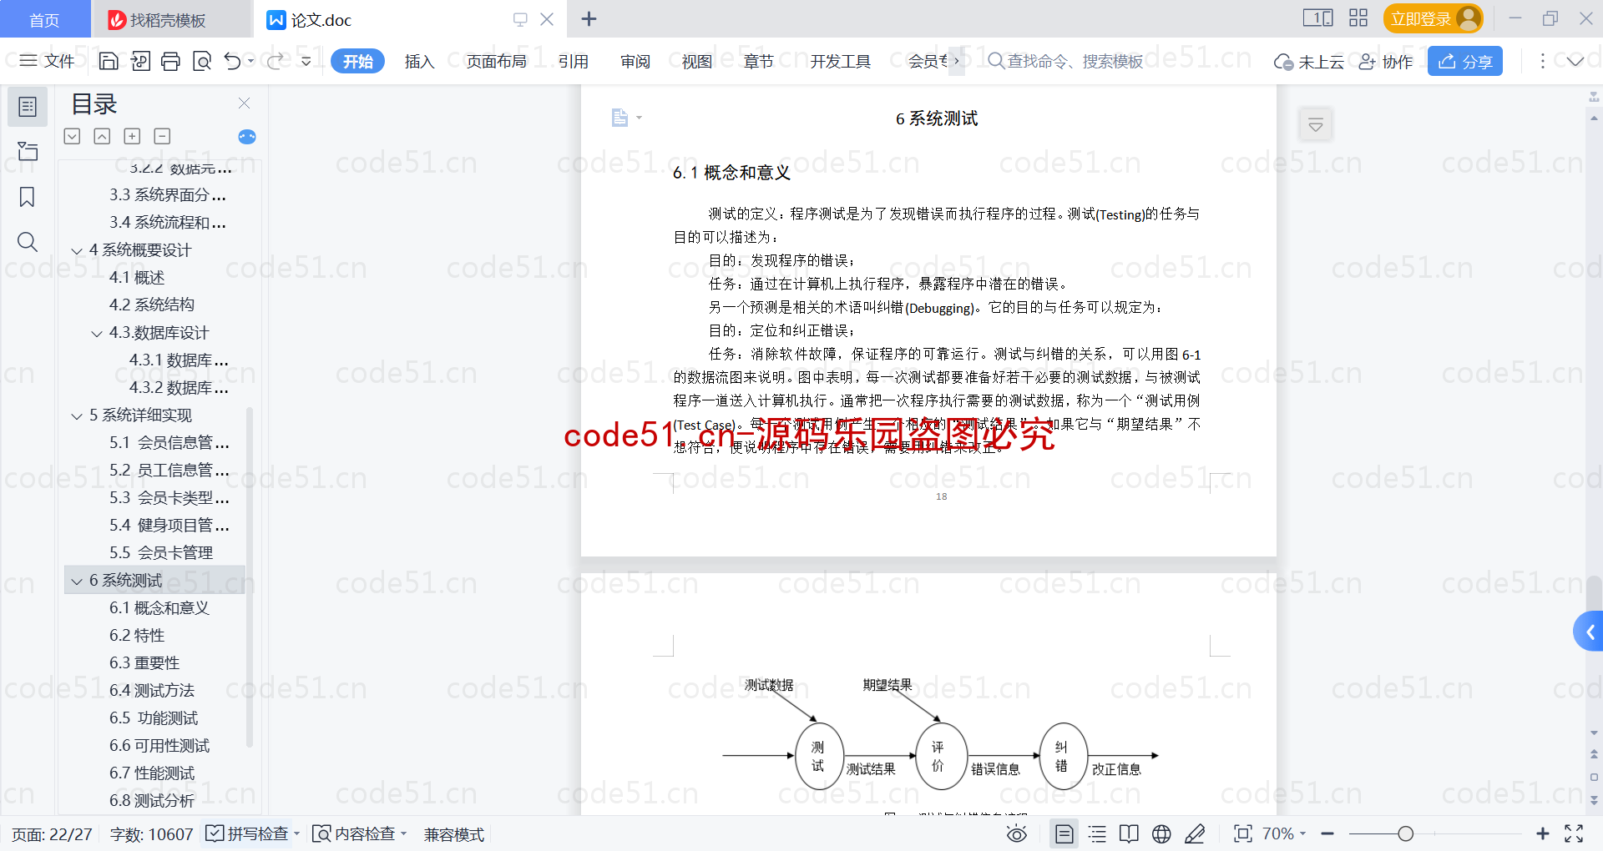Click the Save icon in toolbar
This screenshot has width=1603, height=851.
(109, 61)
